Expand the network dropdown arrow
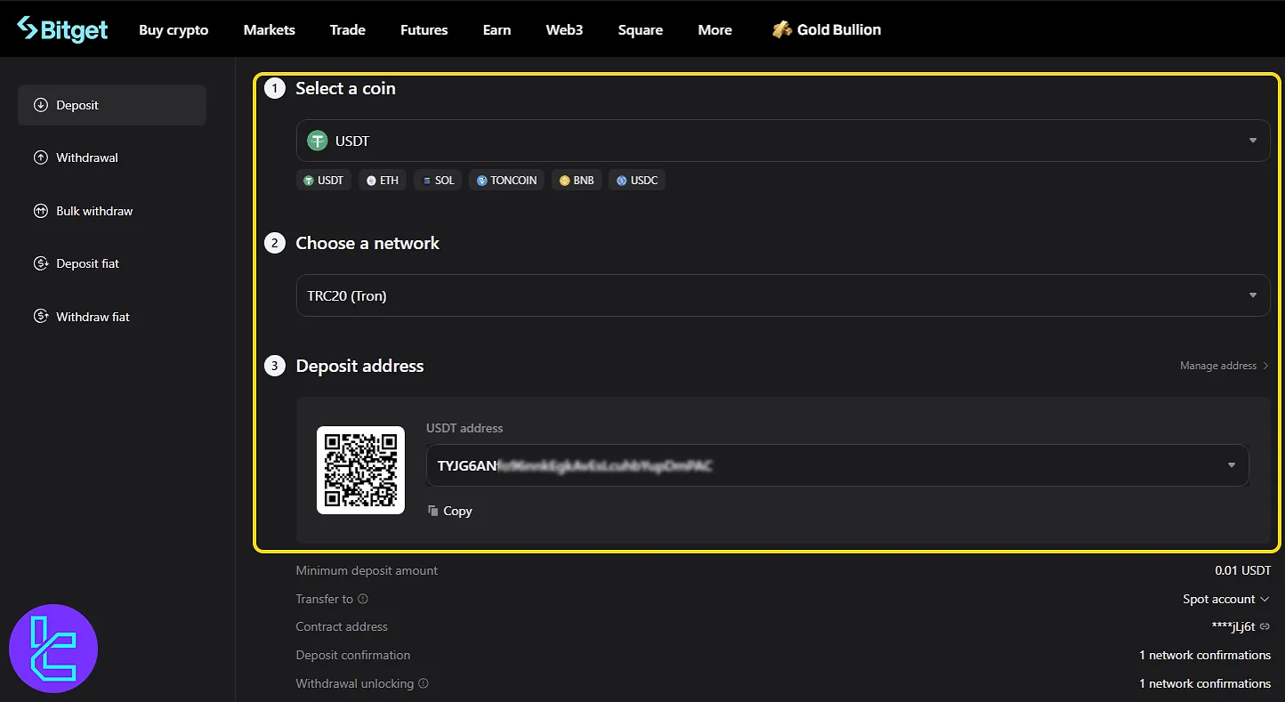The height and width of the screenshot is (702, 1285). click(1253, 295)
